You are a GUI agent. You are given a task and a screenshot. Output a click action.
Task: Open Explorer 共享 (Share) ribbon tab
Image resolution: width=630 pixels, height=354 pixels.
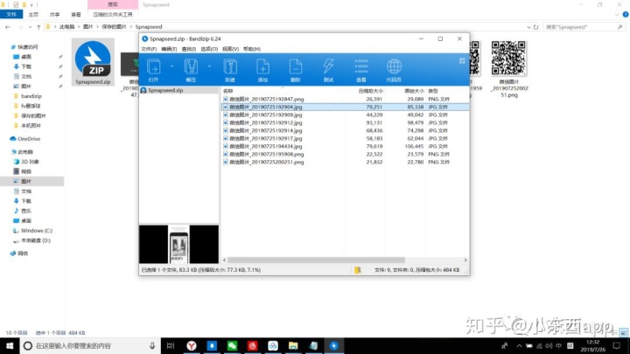point(54,15)
